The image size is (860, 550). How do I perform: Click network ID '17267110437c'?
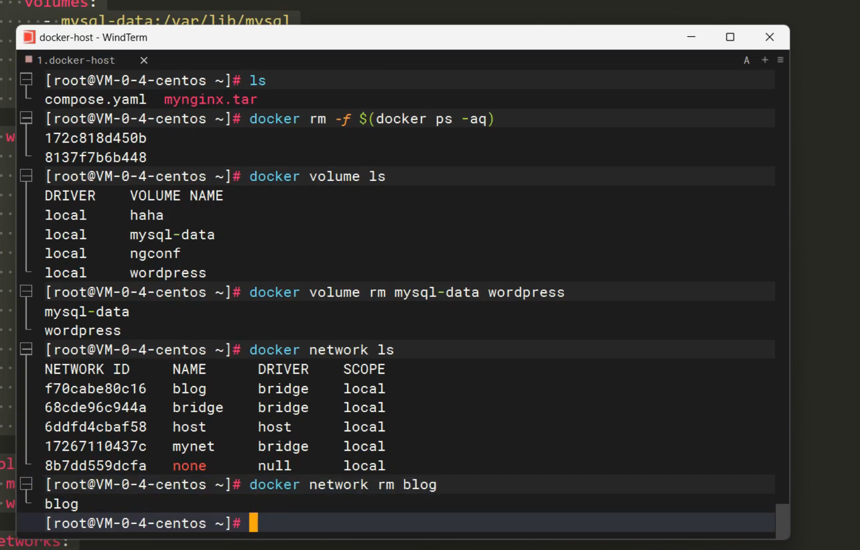(x=96, y=446)
